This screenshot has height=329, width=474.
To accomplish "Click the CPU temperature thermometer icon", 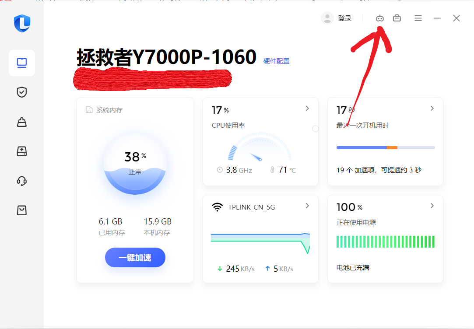I will click(272, 170).
